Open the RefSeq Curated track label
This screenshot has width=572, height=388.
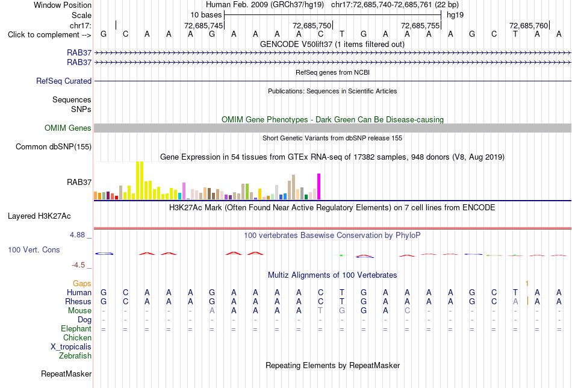(x=63, y=81)
